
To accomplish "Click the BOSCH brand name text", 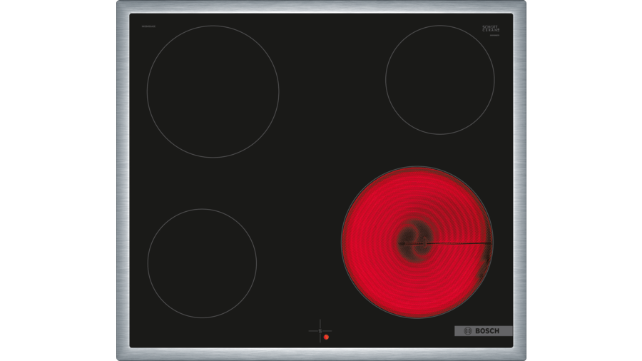I will (x=489, y=331).
